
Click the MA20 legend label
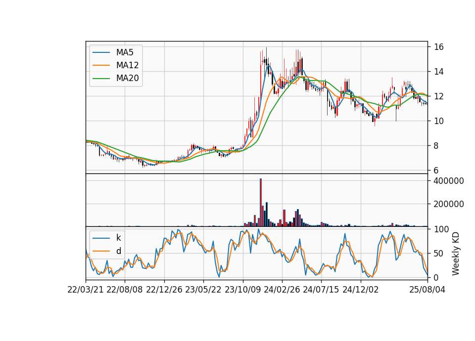point(127,78)
